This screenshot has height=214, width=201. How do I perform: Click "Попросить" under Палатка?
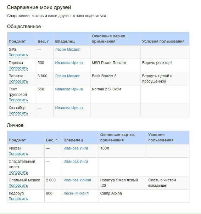18,81
